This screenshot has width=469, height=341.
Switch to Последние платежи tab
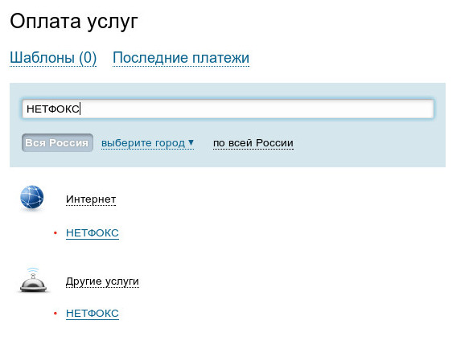tap(181, 58)
